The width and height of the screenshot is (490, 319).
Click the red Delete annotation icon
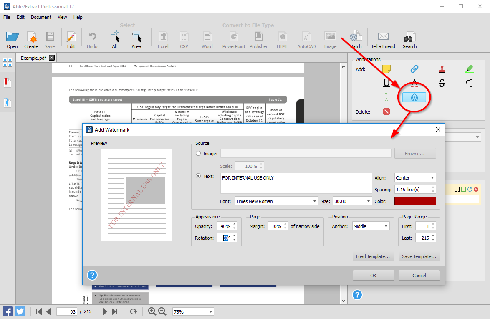[386, 111]
